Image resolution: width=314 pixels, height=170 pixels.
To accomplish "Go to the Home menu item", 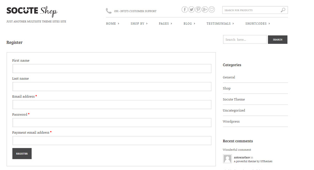I will click(x=112, y=24).
